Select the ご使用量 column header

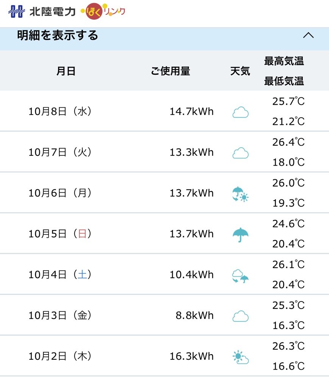tap(170, 71)
